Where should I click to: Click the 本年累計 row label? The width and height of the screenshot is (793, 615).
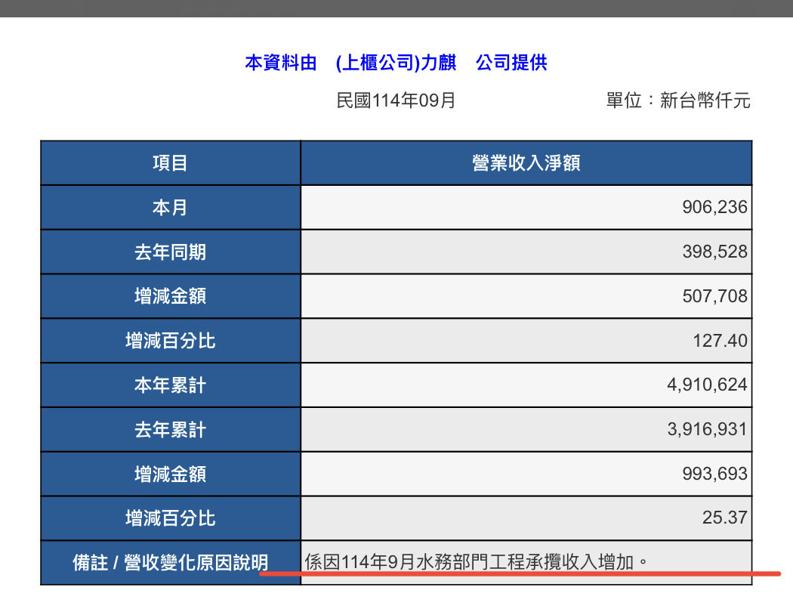click(171, 385)
